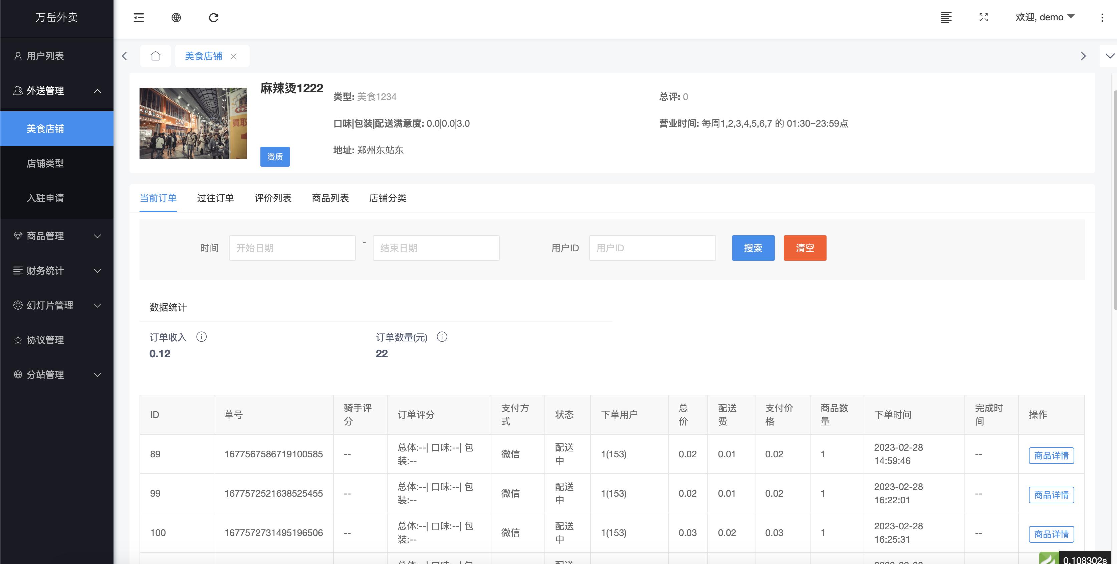Go to the home tab icon
Viewport: 1117px width, 564px height.
155,56
